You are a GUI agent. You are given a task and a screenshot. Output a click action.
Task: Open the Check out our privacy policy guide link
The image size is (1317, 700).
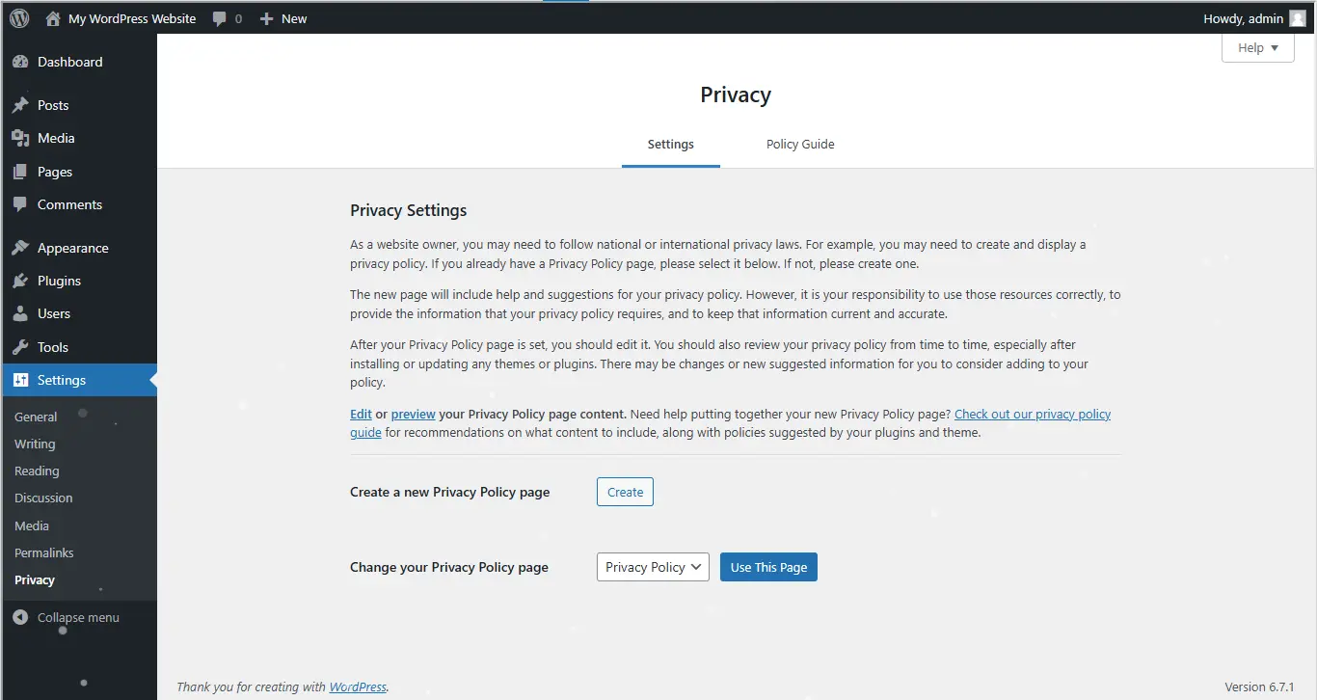(x=1033, y=414)
